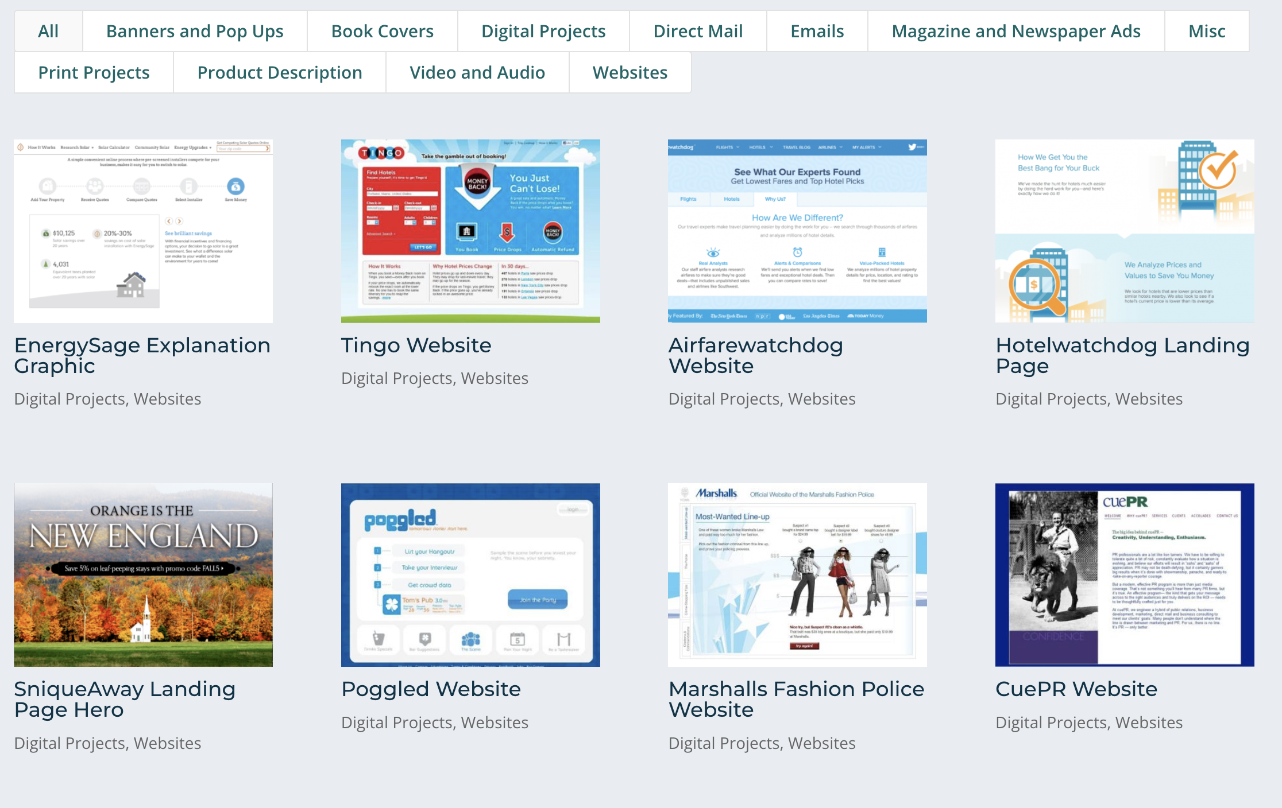The image size is (1282, 808).
Task: Switch to the Digital Projects tab
Action: 543,31
